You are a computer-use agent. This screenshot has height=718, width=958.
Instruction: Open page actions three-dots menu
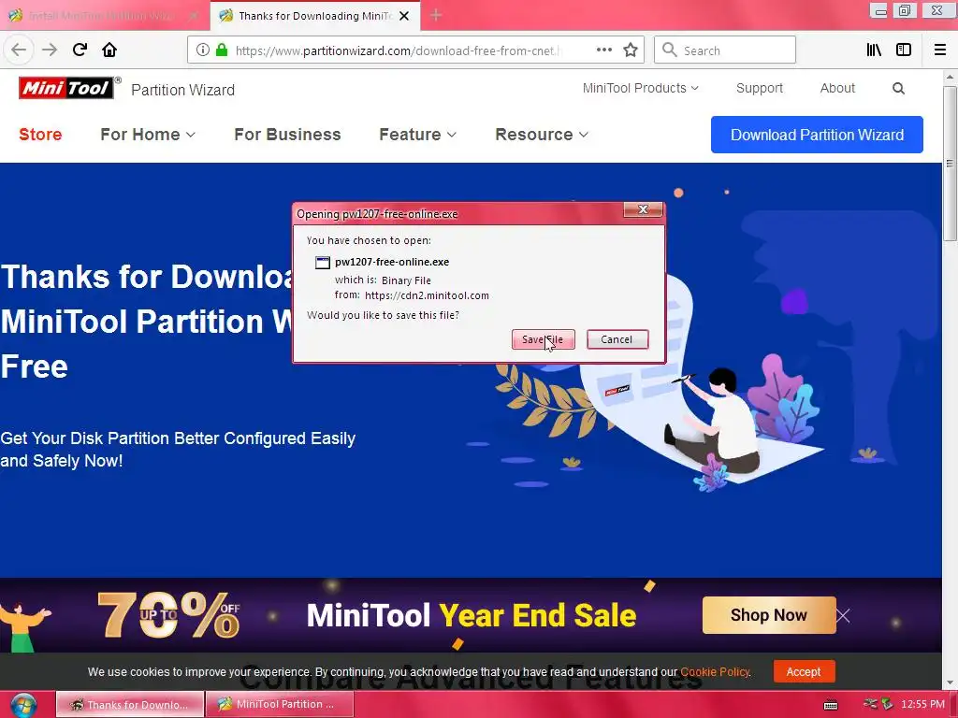coord(603,50)
